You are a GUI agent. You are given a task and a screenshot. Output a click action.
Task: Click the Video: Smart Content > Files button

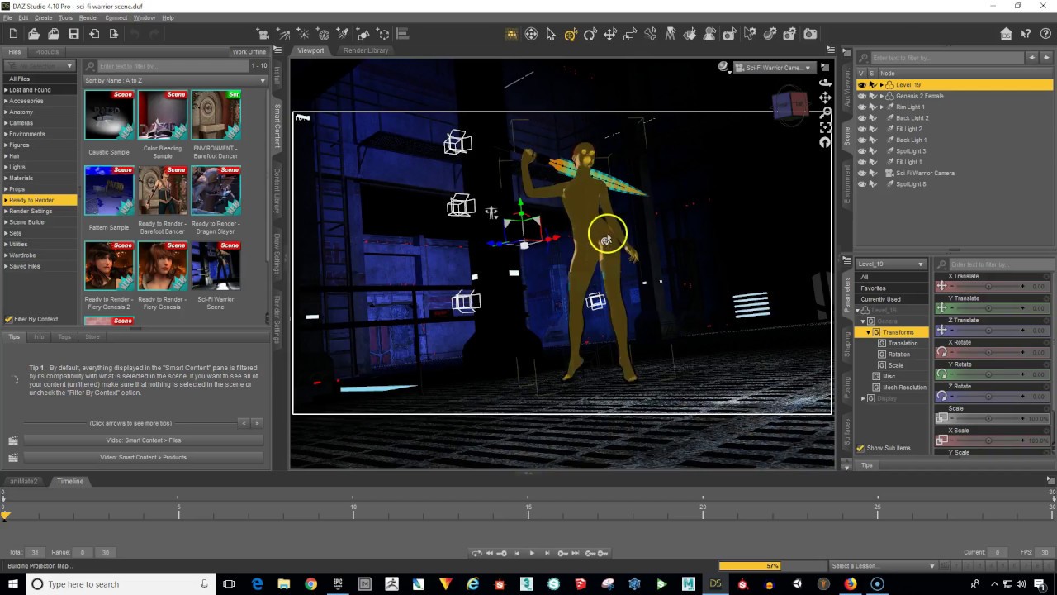tap(144, 440)
